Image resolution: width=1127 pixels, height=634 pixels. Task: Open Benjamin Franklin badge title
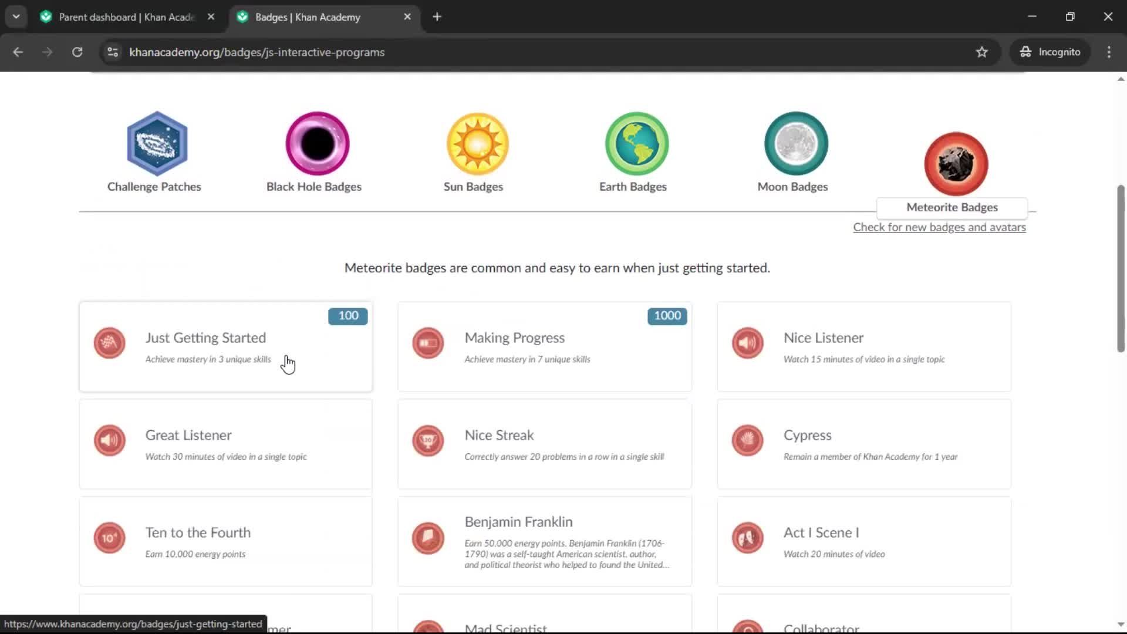[x=518, y=522]
